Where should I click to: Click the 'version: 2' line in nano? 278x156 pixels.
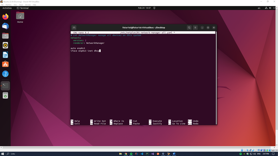80,40
